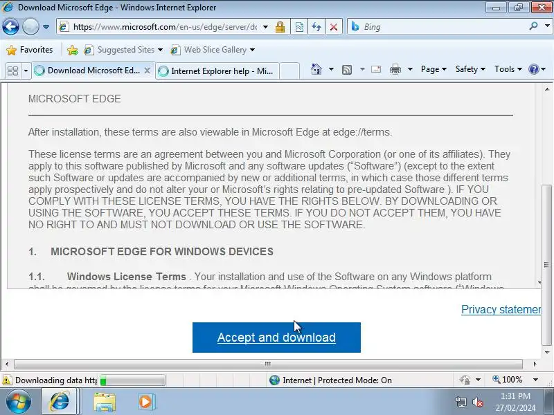This screenshot has width=554, height=415.
Task: Refresh the page with the refresh icon
Action: pos(316,27)
